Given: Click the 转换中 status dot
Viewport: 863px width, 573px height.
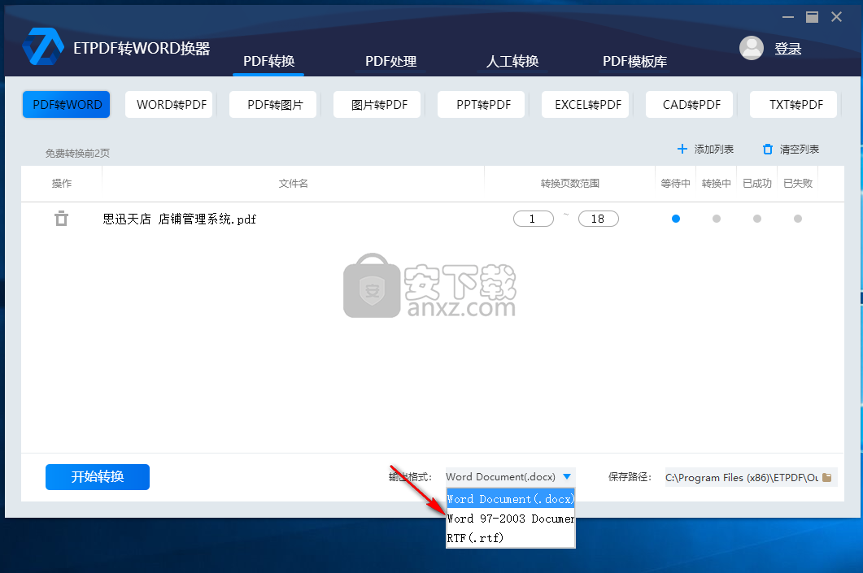Looking at the screenshot, I should [717, 219].
